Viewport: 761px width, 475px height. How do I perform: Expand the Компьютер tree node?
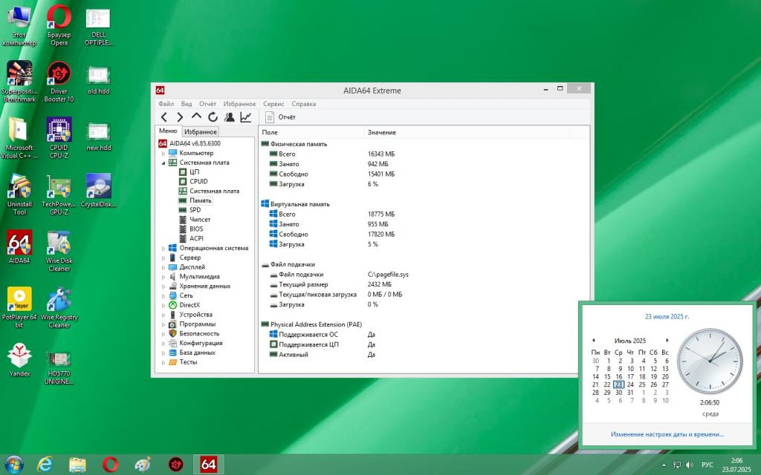[x=163, y=154]
